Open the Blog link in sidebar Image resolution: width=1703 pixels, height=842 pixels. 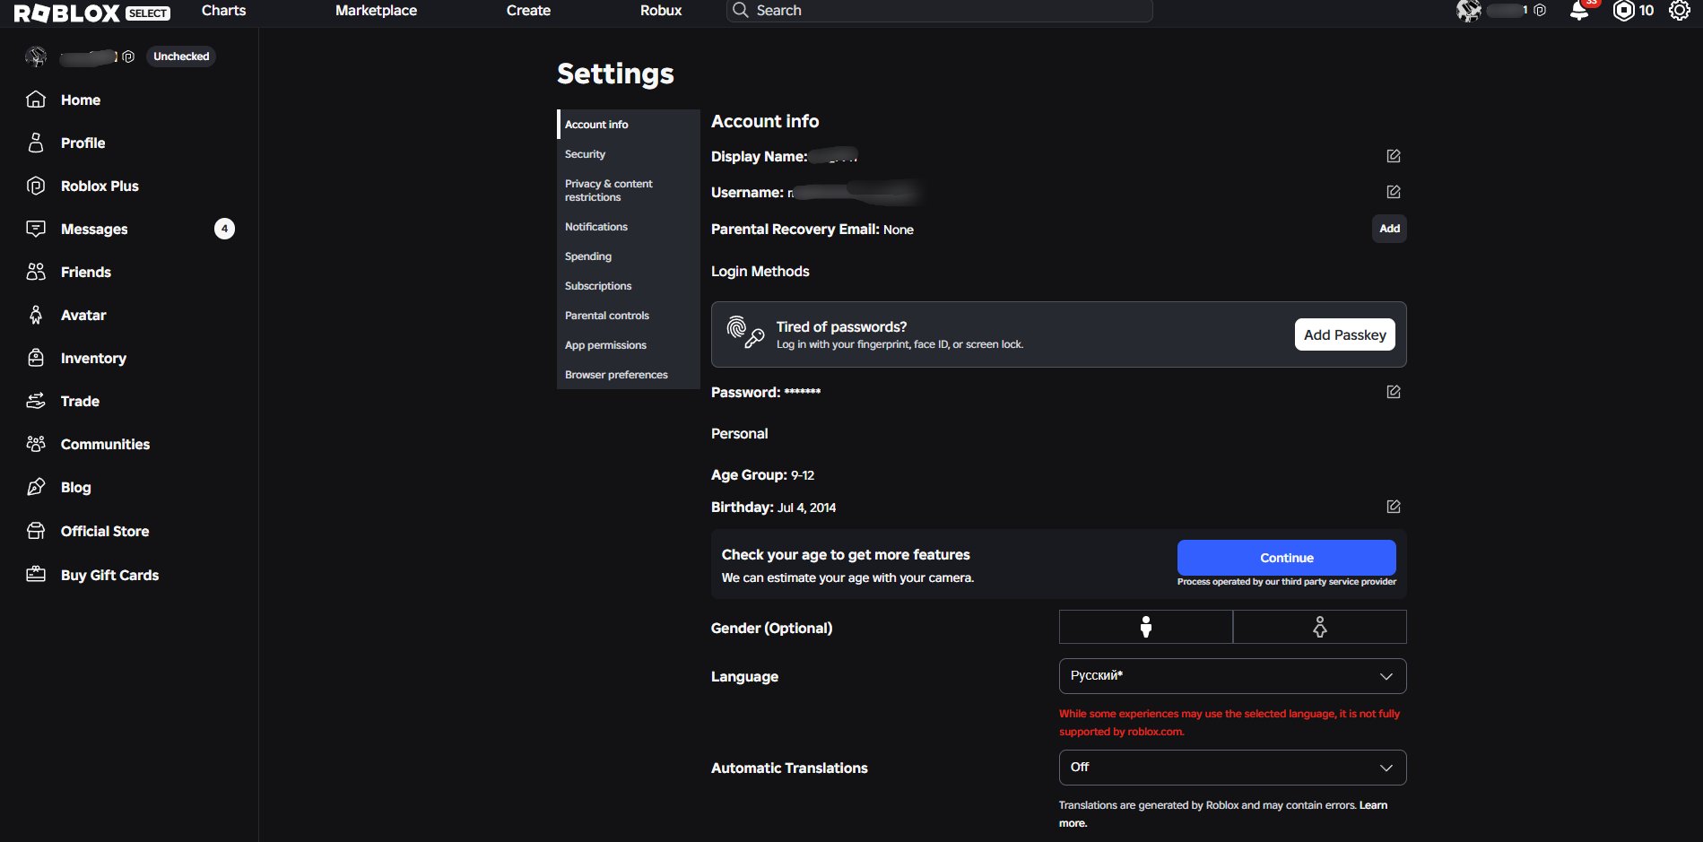(x=76, y=487)
